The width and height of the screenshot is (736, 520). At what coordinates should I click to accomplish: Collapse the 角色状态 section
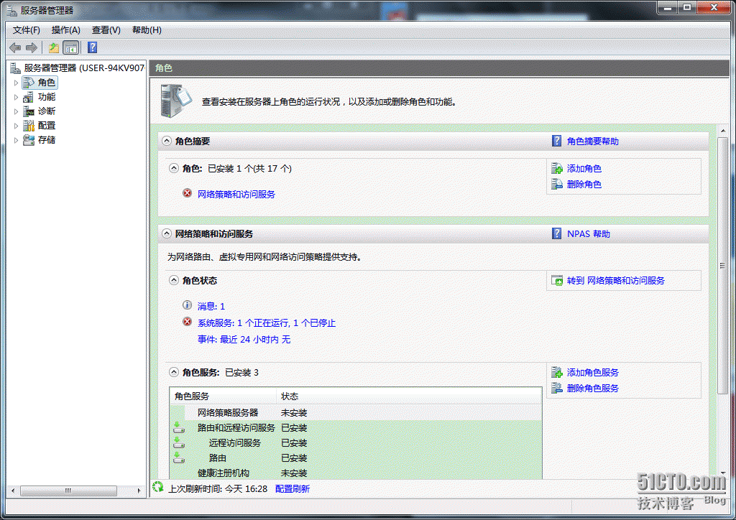[174, 281]
